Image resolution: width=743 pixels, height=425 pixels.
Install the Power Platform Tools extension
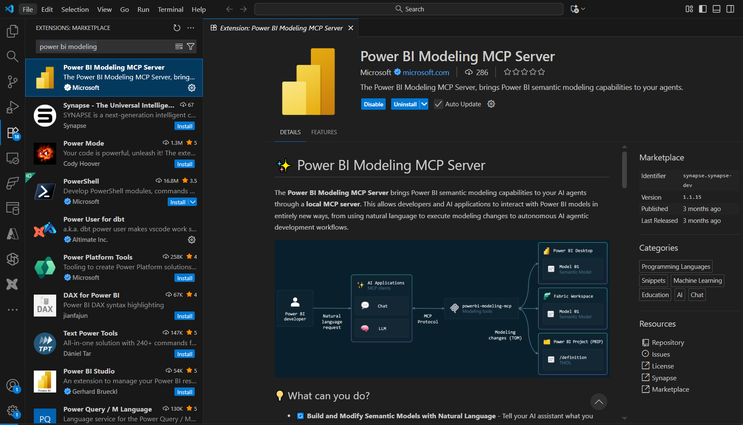pos(185,278)
